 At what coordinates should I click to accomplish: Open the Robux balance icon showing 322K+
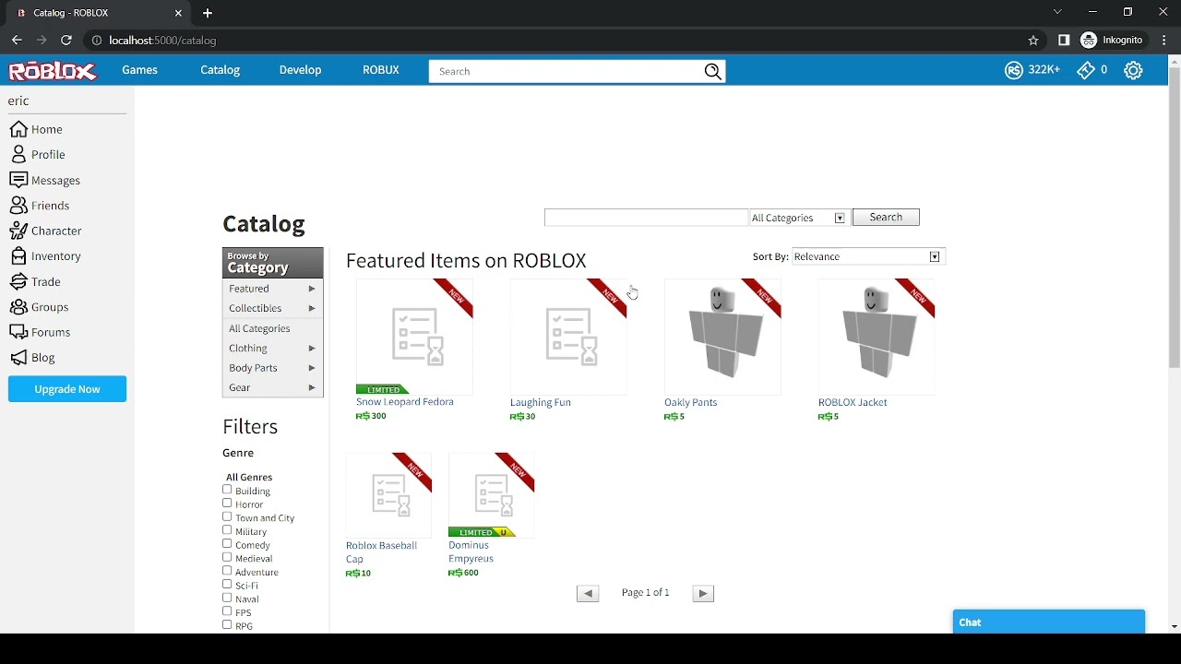point(1014,70)
